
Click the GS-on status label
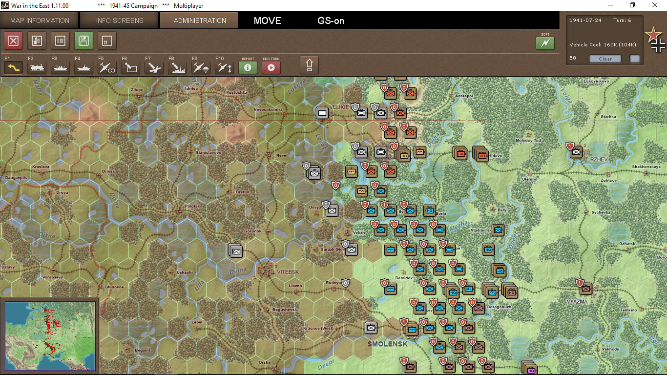331,21
